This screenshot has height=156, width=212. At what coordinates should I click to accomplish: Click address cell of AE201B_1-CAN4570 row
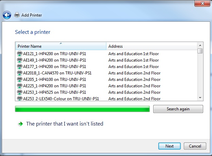[x=135, y=73]
